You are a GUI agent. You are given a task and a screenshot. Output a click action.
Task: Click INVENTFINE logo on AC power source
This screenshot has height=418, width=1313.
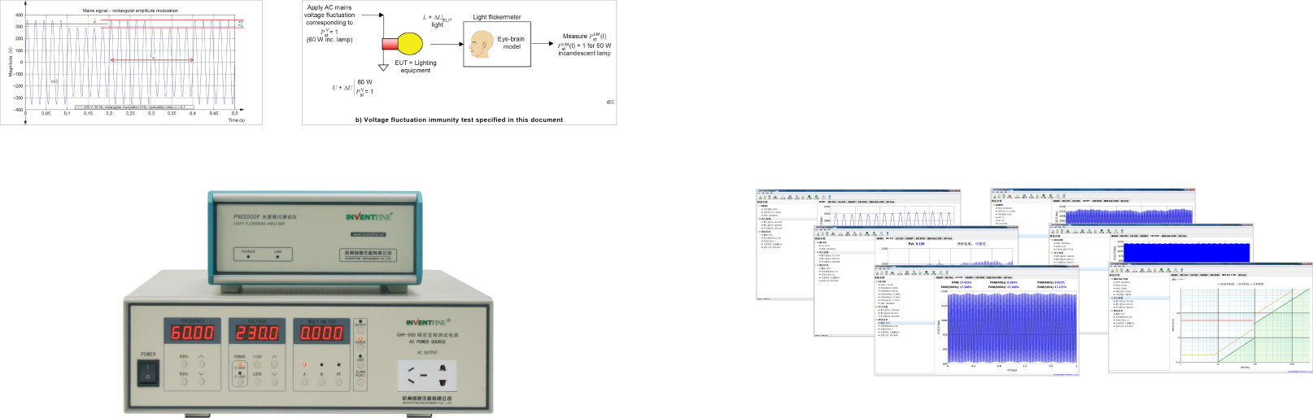pos(426,322)
